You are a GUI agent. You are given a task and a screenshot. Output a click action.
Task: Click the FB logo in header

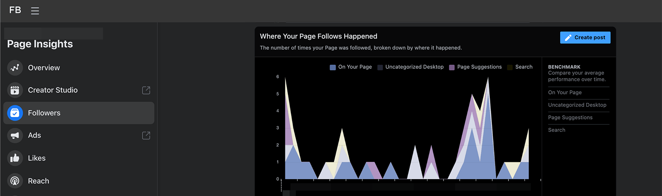coord(15,10)
